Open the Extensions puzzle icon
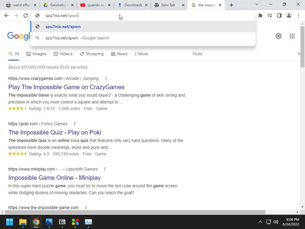Viewport: 305px width, 229px height. click(x=260, y=16)
